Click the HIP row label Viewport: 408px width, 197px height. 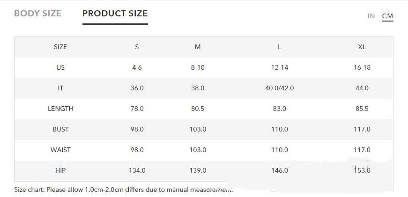(x=60, y=170)
